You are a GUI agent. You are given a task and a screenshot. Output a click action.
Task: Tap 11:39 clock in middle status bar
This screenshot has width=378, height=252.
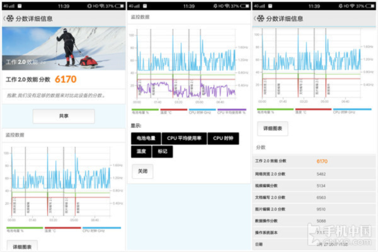(x=189, y=6)
